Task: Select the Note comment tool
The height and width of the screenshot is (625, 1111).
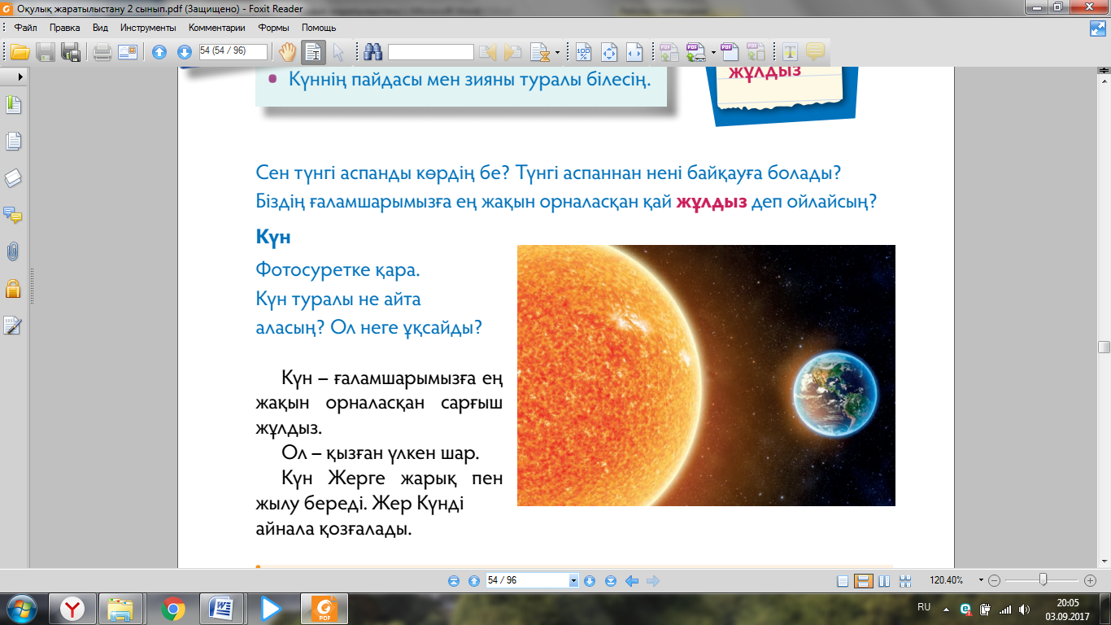Action: click(x=815, y=52)
